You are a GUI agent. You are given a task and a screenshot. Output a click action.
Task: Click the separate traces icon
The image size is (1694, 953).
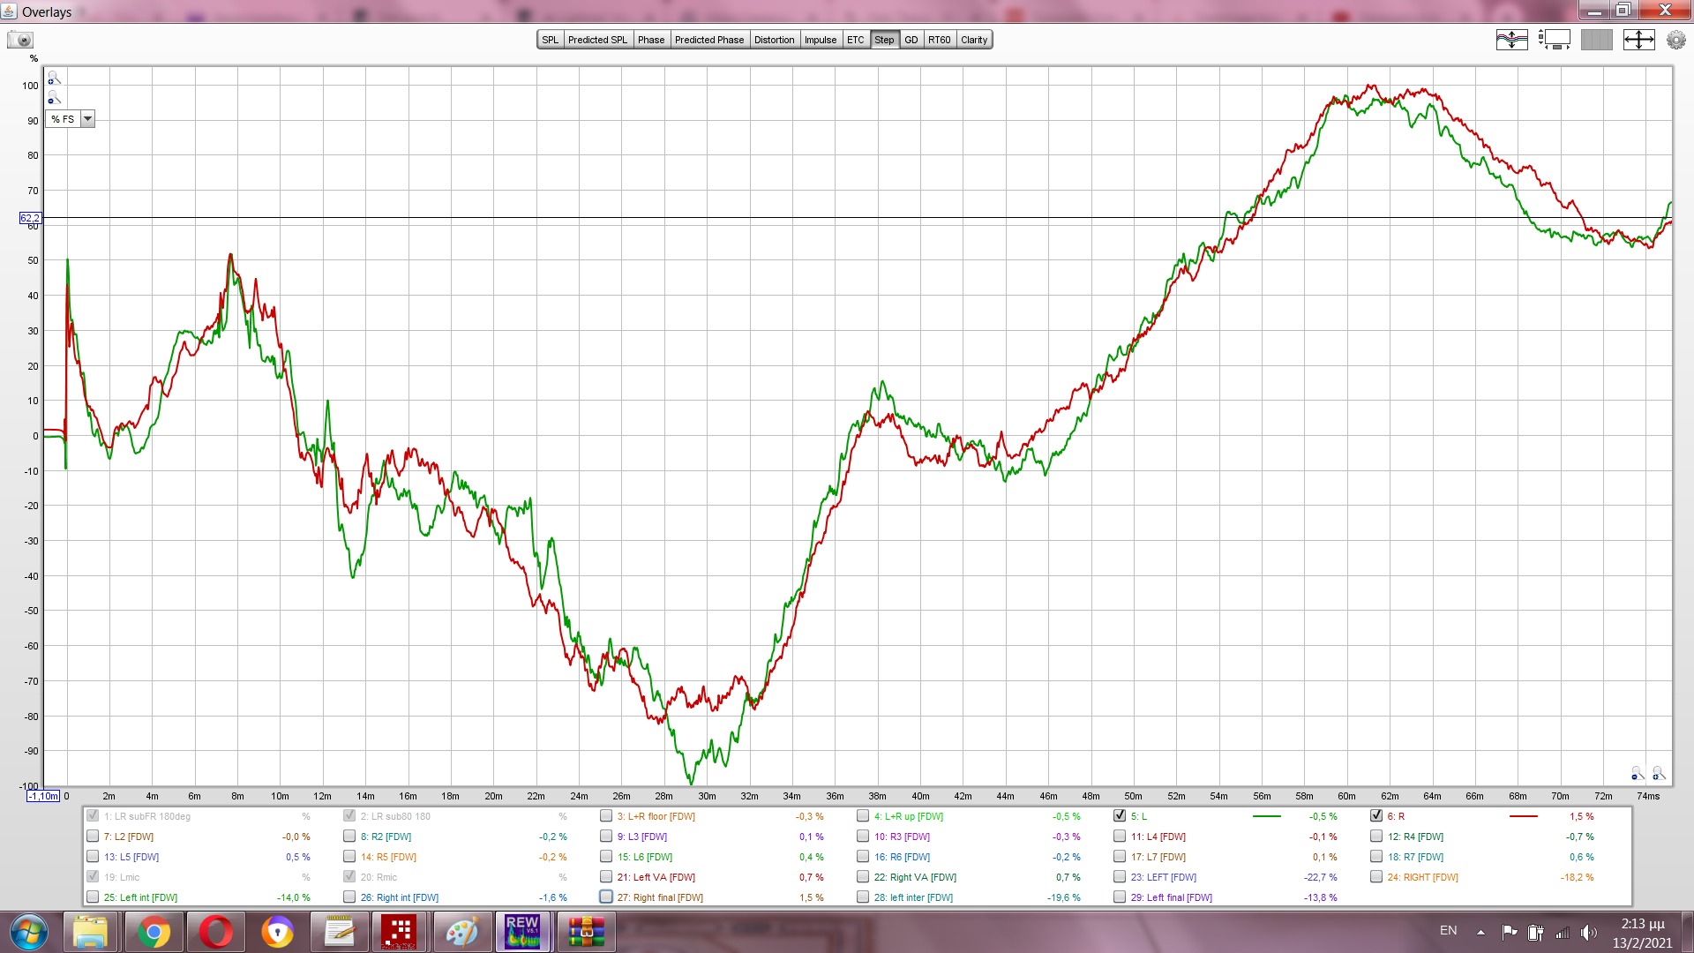tap(1511, 40)
